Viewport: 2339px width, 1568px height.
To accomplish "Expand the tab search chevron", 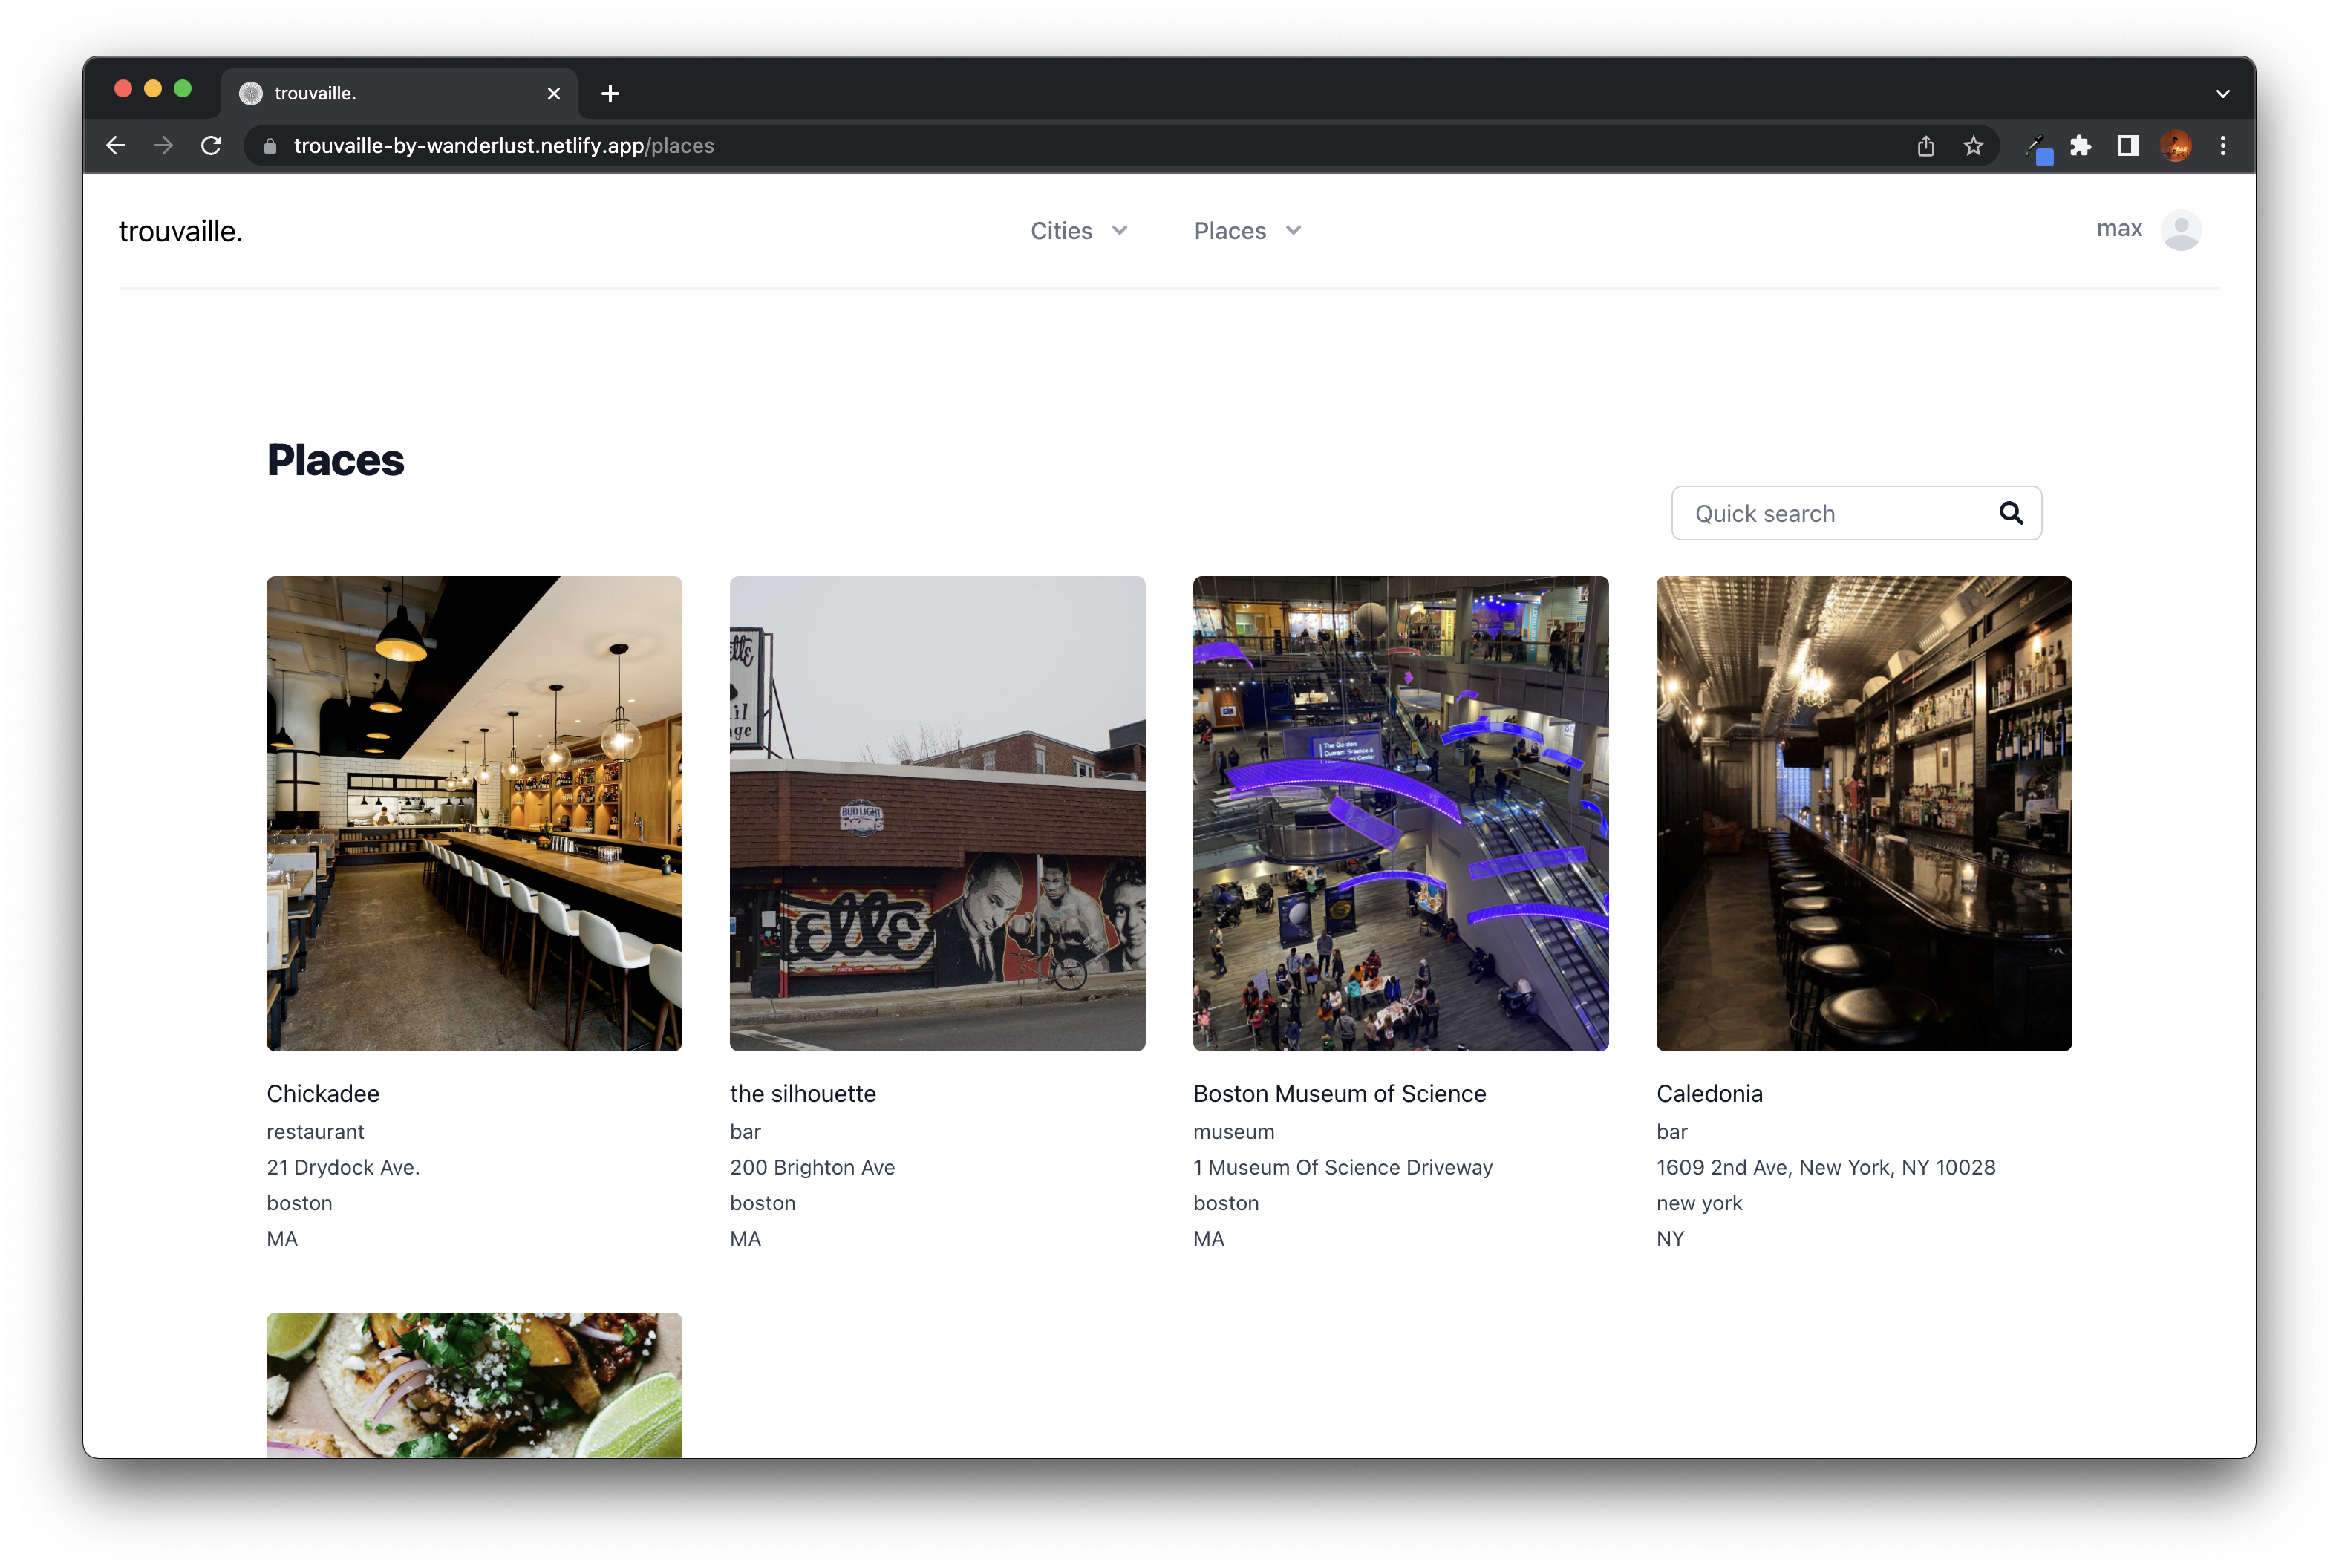I will (x=2222, y=93).
